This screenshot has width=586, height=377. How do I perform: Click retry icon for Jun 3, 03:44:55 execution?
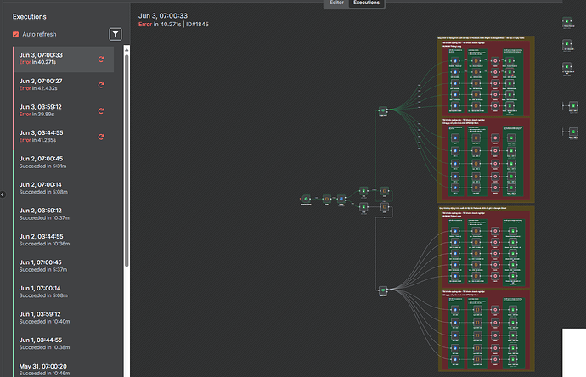[101, 137]
